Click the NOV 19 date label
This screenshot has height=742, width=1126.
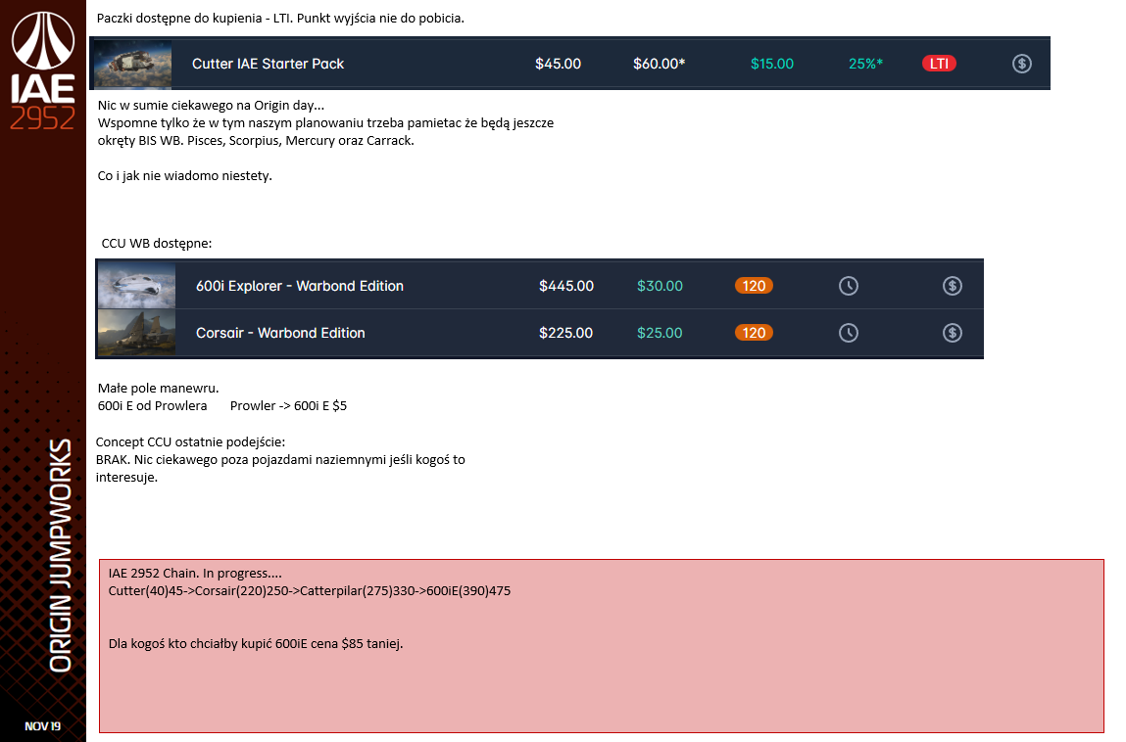point(43,726)
